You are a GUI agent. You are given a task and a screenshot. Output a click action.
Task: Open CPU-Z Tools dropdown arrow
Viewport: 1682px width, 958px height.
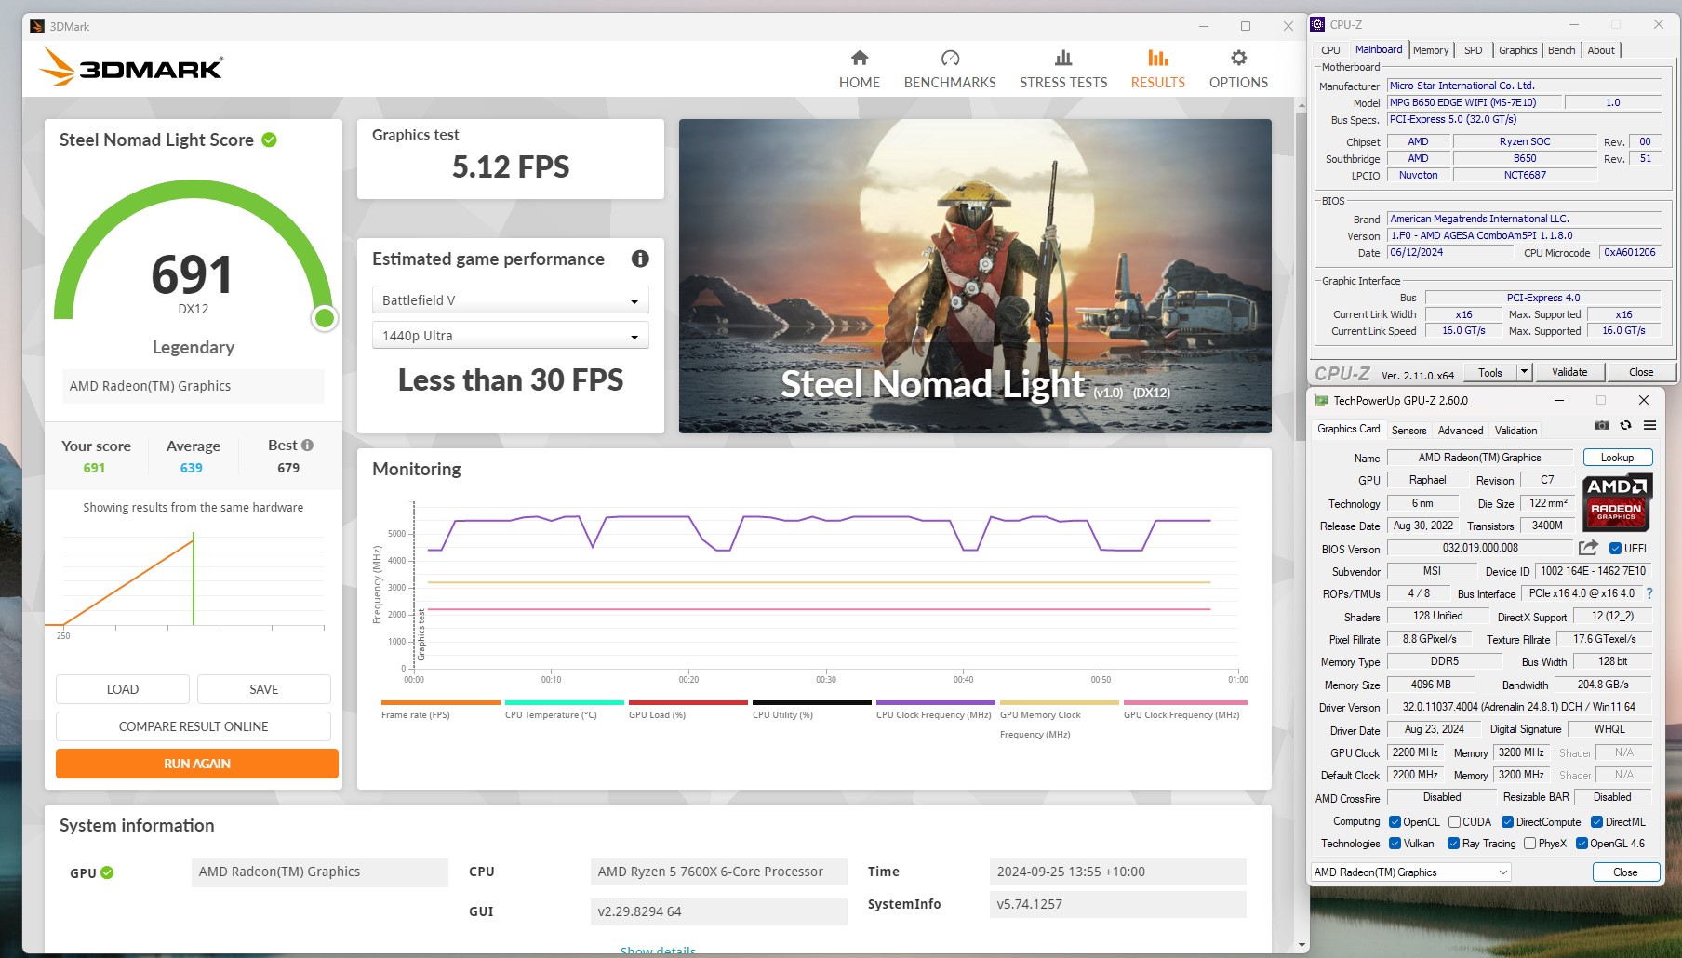pyautogui.click(x=1524, y=372)
